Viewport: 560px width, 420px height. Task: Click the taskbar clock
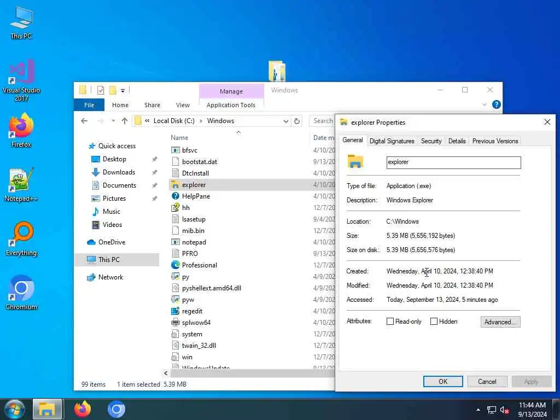pos(532,410)
